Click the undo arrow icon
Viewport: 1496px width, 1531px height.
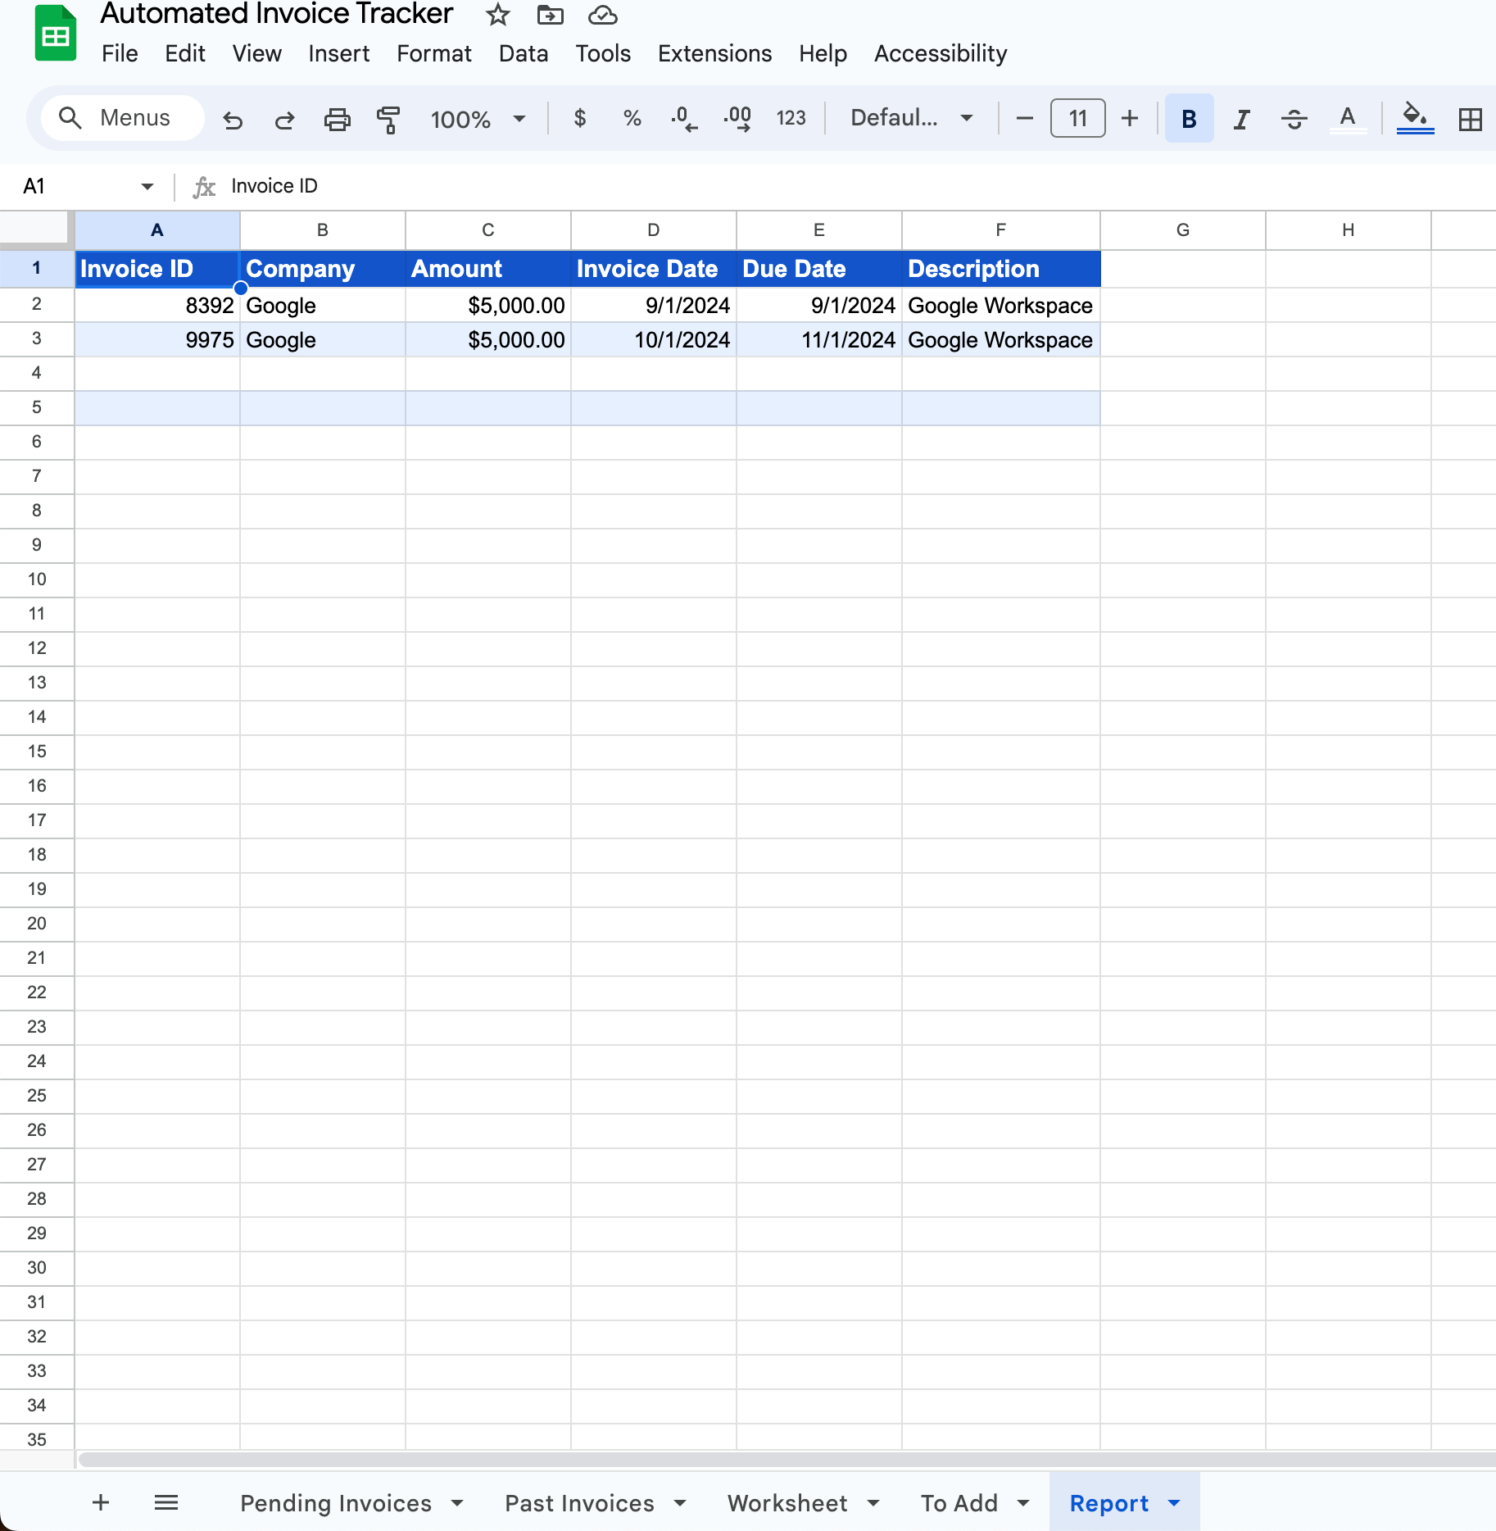click(233, 120)
